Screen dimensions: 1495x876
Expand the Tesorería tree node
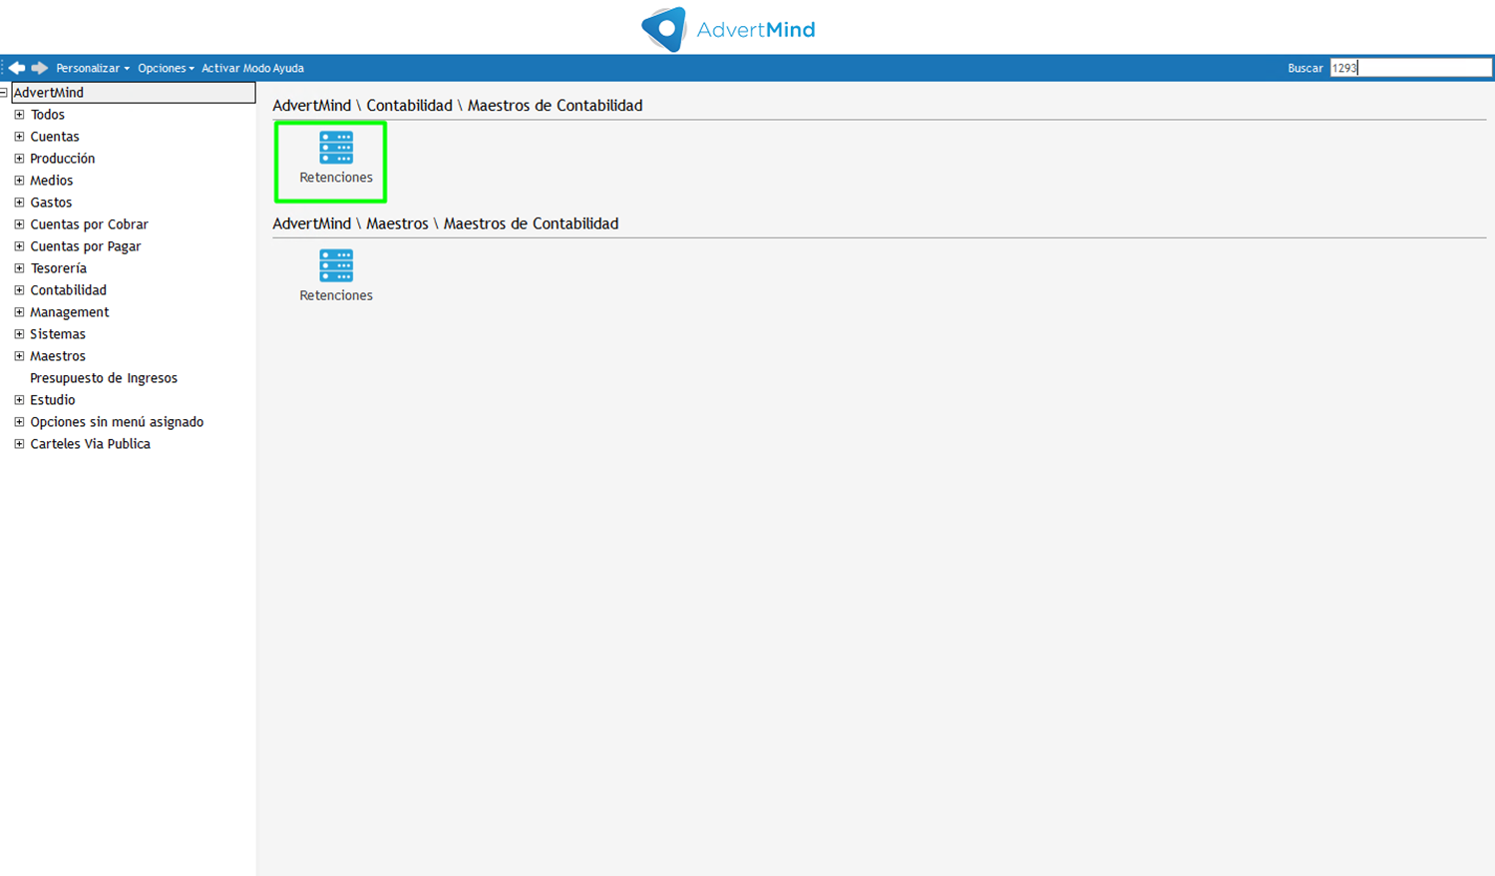[19, 268]
